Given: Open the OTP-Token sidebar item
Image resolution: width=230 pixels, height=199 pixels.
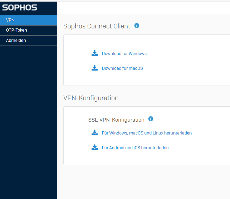Looking at the screenshot, I should point(28,30).
